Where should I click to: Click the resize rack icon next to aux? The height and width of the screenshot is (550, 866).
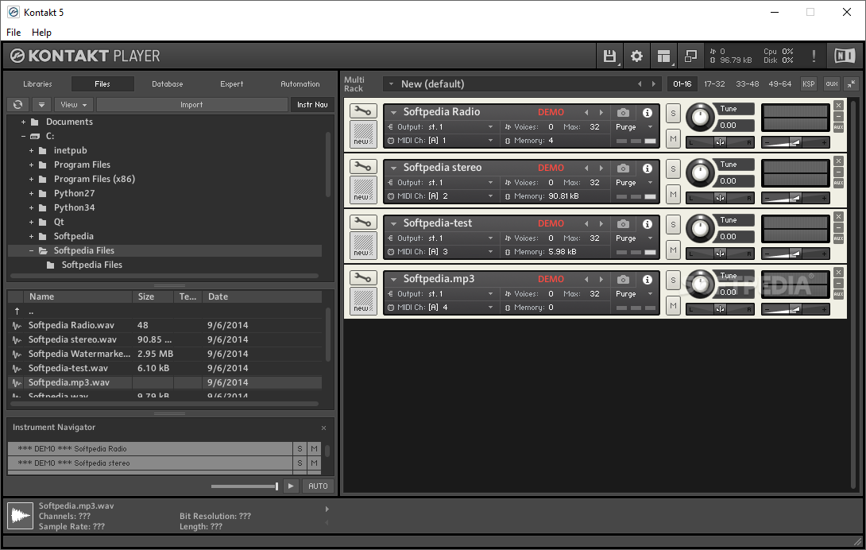pyautogui.click(x=851, y=84)
